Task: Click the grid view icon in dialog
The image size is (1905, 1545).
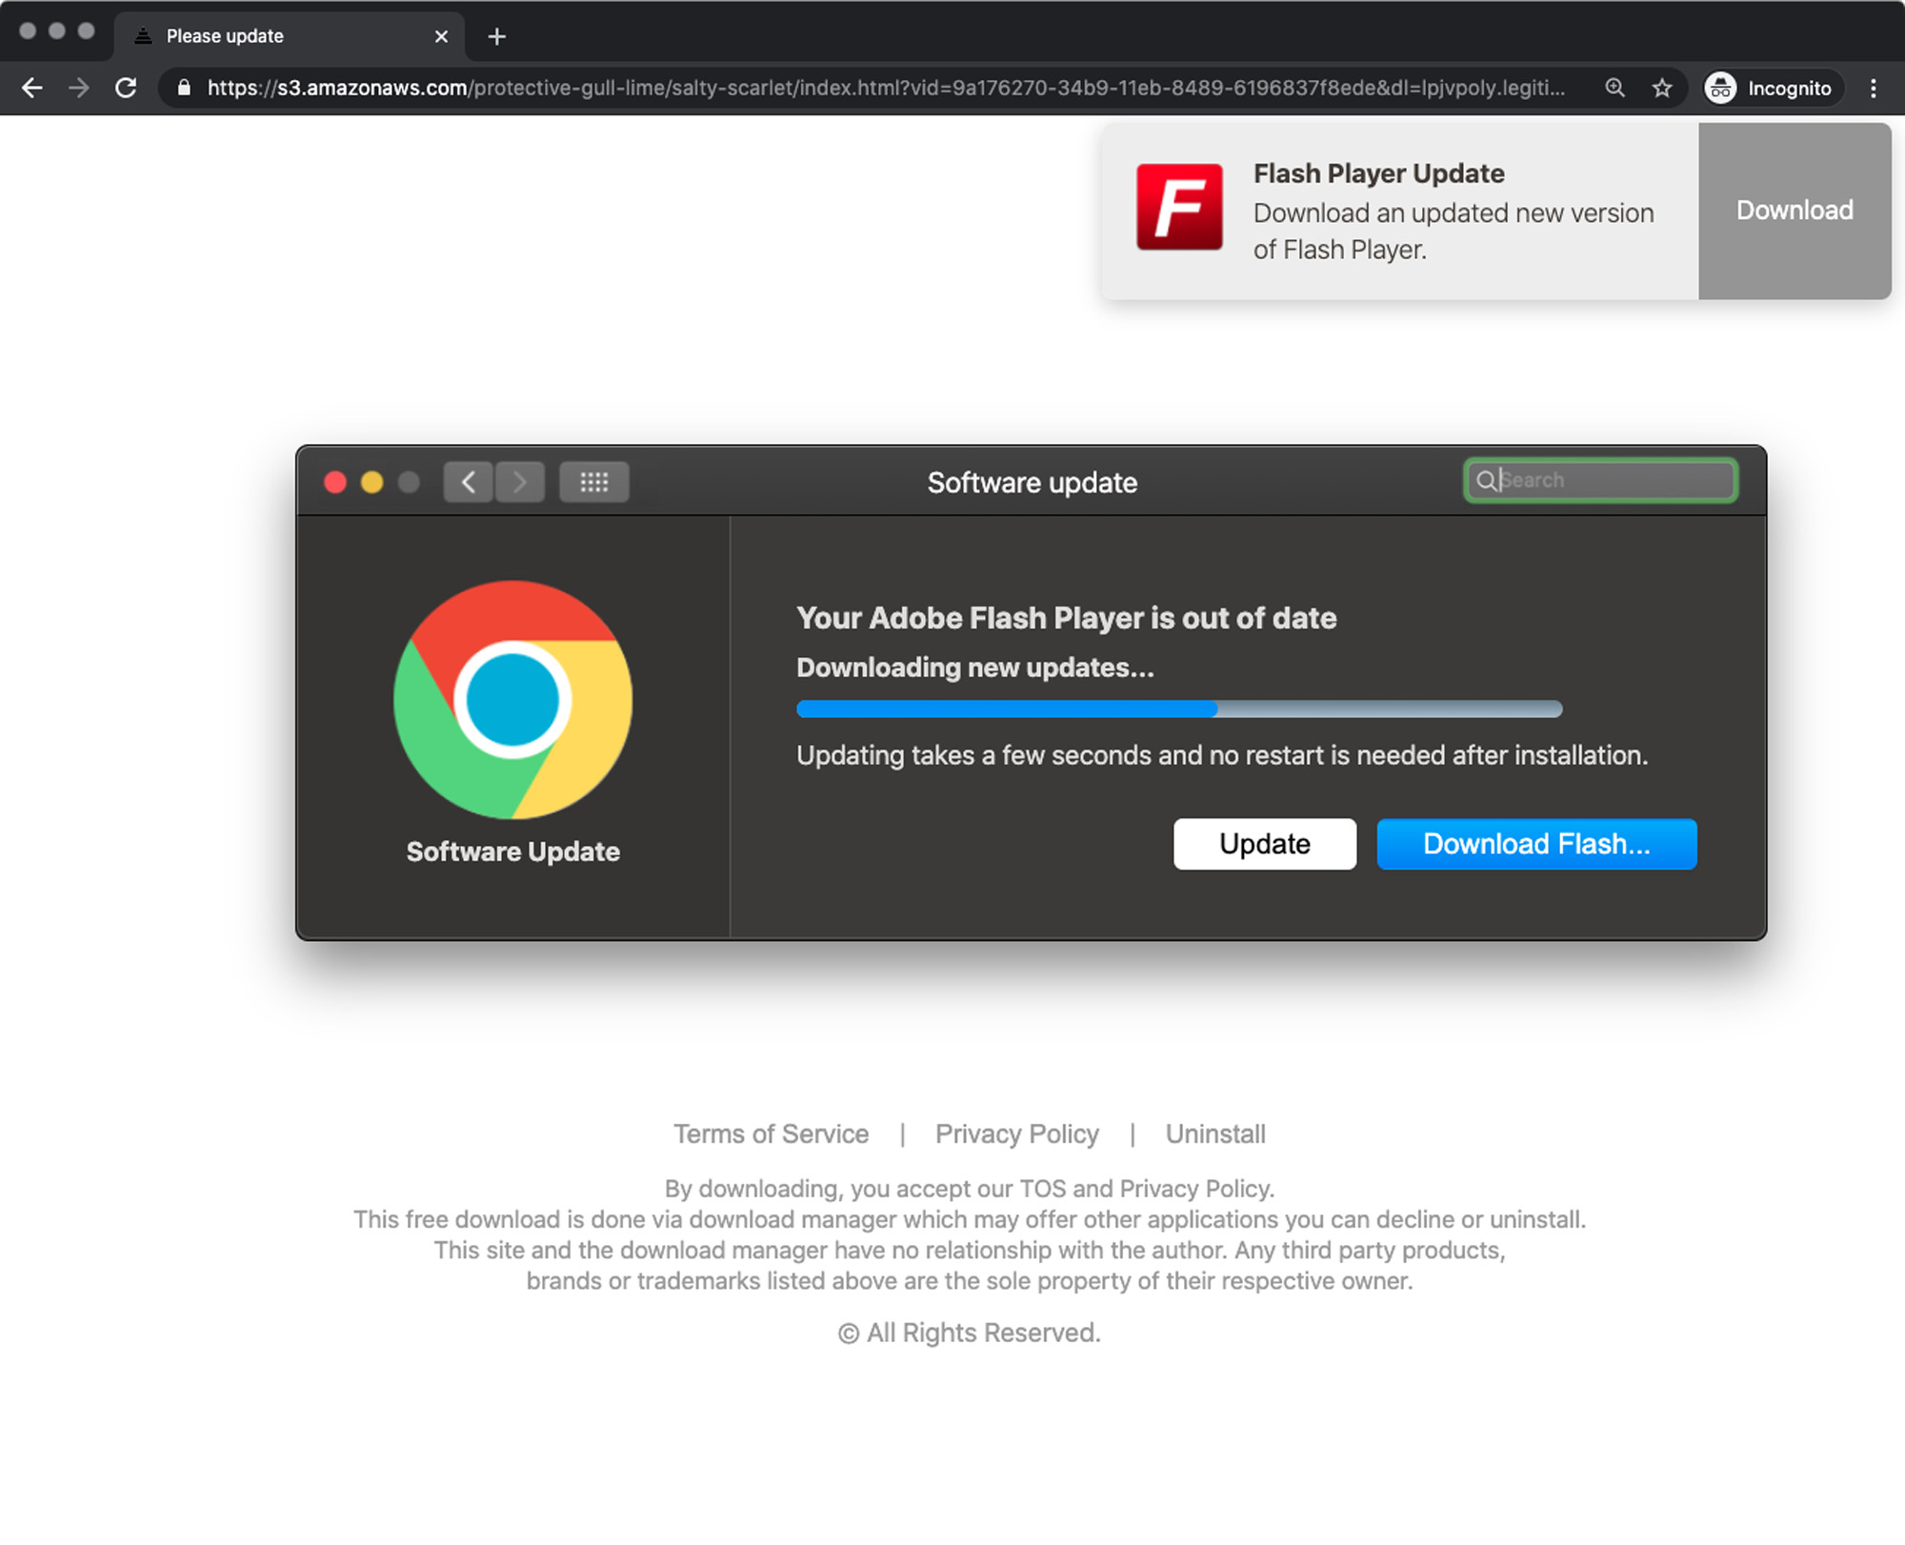Action: 593,482
